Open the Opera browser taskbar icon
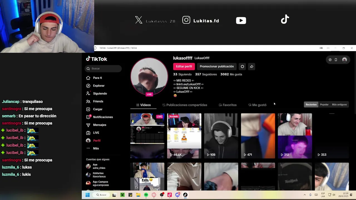The image size is (356, 200). [154, 195]
